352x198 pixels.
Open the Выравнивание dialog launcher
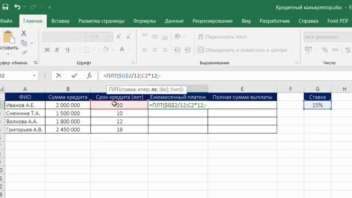297,63
